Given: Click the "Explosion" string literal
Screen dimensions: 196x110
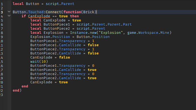Looking at the screenshot, I should [110, 33].
